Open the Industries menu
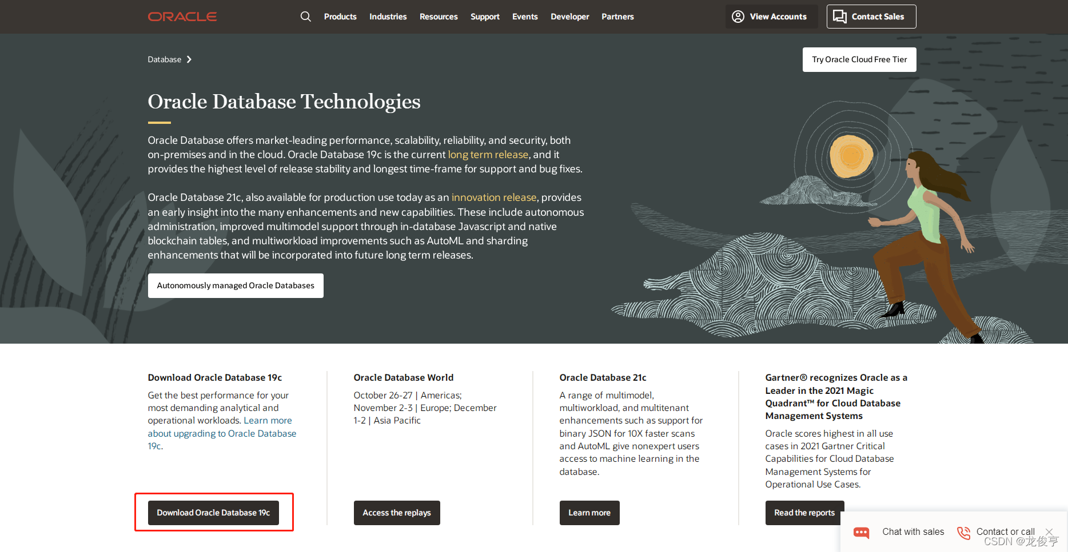This screenshot has height=552, width=1068. 388,17
